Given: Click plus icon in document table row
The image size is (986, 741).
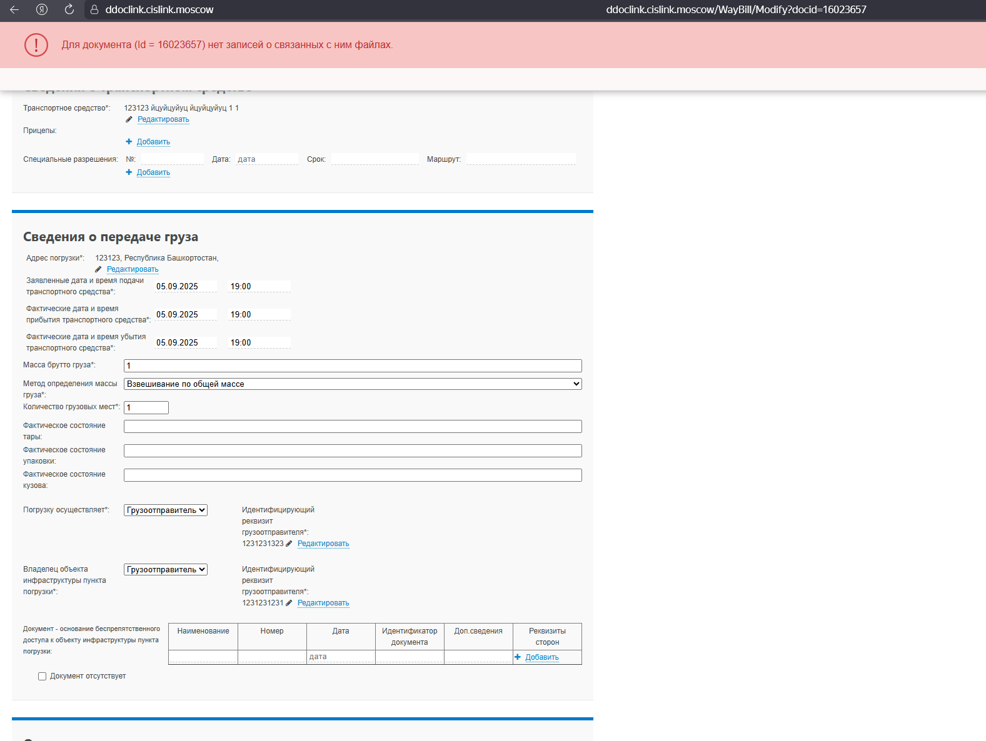Looking at the screenshot, I should point(518,657).
